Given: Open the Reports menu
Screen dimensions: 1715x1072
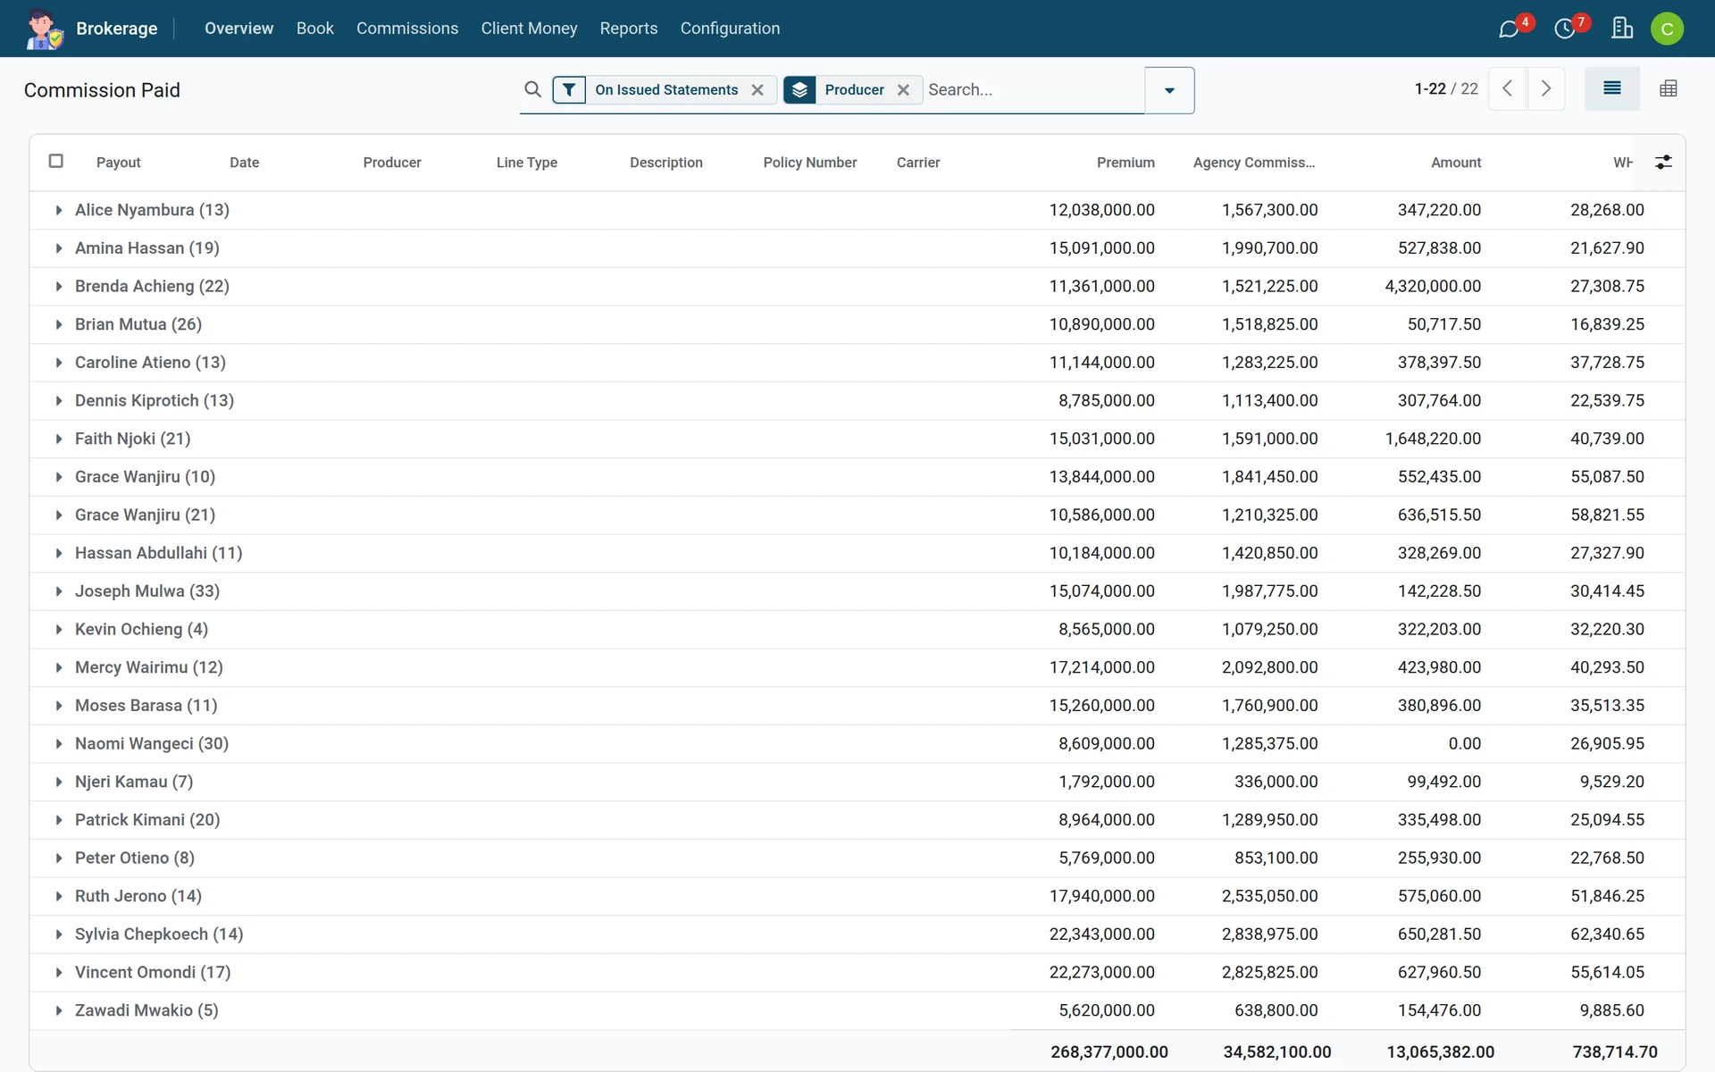Looking at the screenshot, I should coord(629,29).
